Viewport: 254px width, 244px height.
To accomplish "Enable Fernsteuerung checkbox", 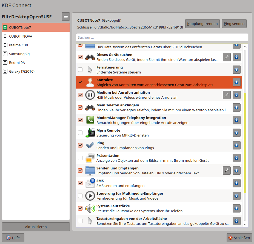I will [x=80, y=70].
